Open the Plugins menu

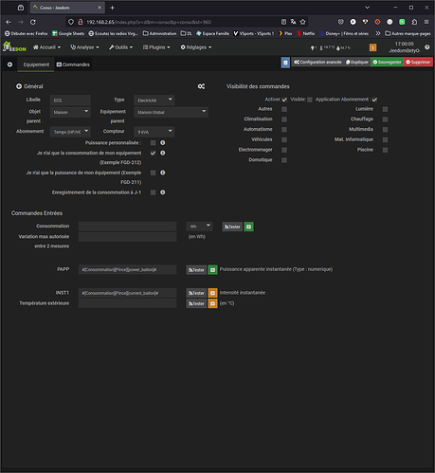pyautogui.click(x=156, y=47)
